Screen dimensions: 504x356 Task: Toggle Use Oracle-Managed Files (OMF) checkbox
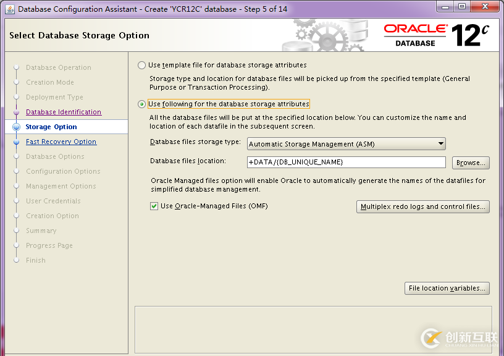pos(154,206)
